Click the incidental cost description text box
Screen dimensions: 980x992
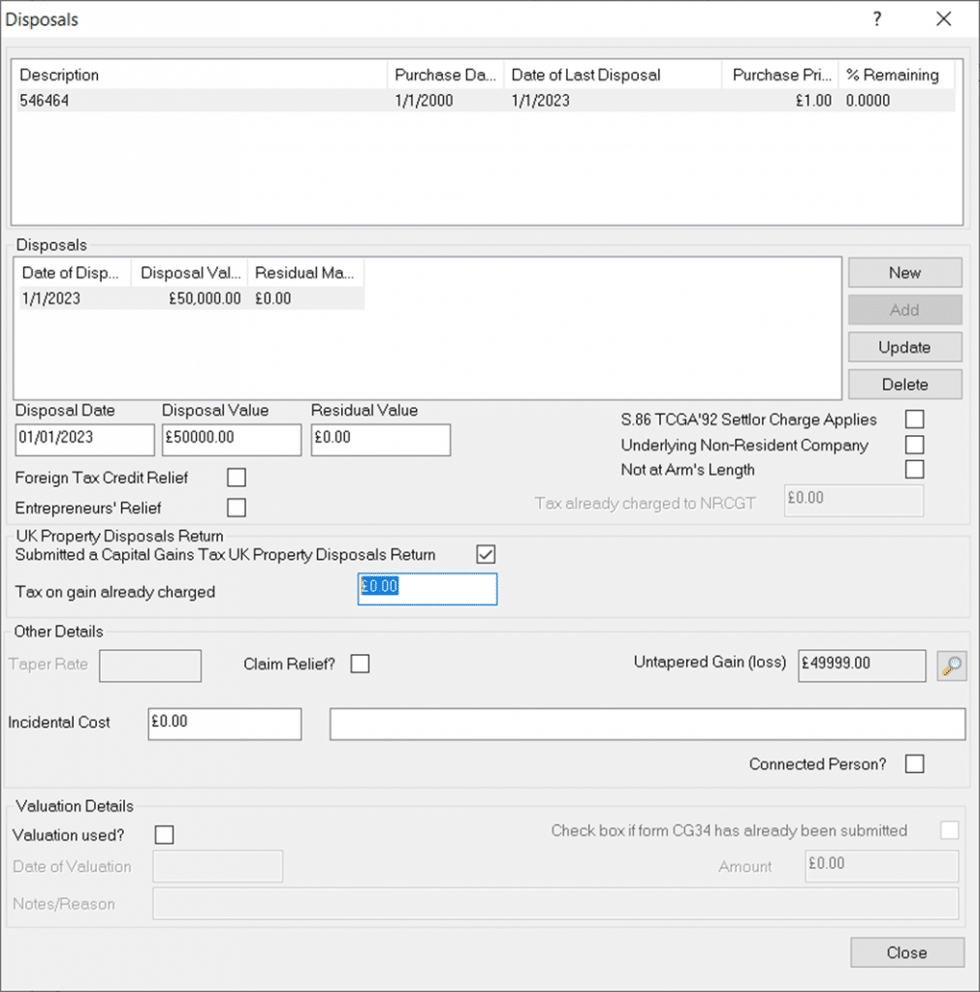648,724
